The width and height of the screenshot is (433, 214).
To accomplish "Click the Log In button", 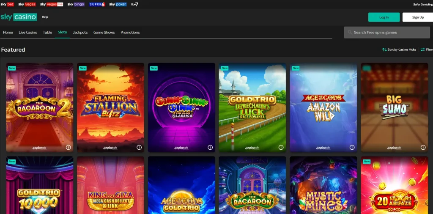I will pyautogui.click(x=384, y=17).
